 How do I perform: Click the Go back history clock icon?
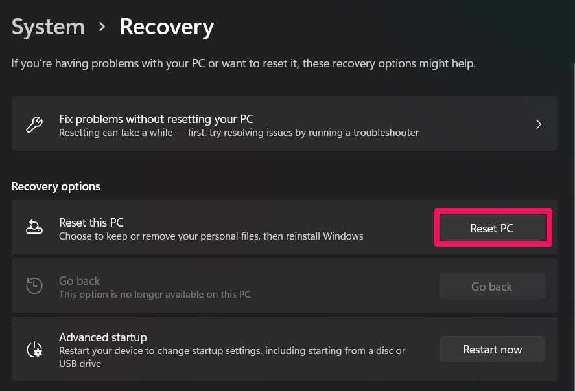(34, 285)
